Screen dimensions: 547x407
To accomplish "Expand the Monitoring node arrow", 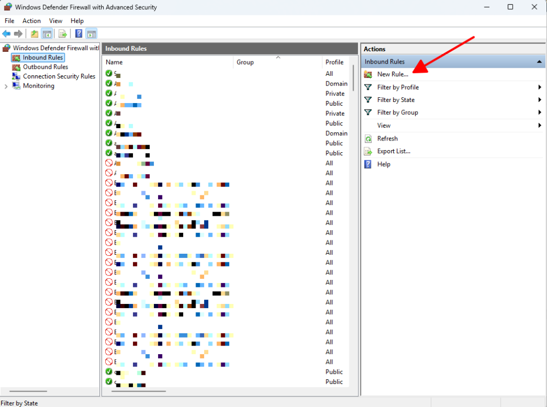I will pos(6,87).
